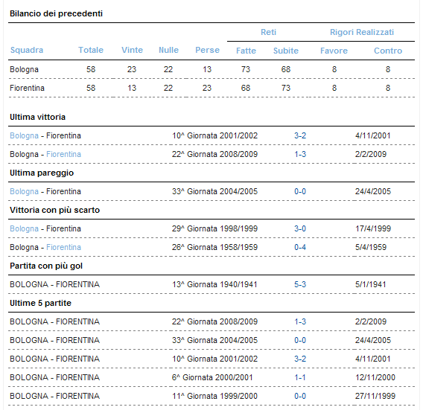Image resolution: width=423 pixels, height=410 pixels.
Task: Click Fiorentina's Subite value 73
Action: pyautogui.click(x=286, y=88)
